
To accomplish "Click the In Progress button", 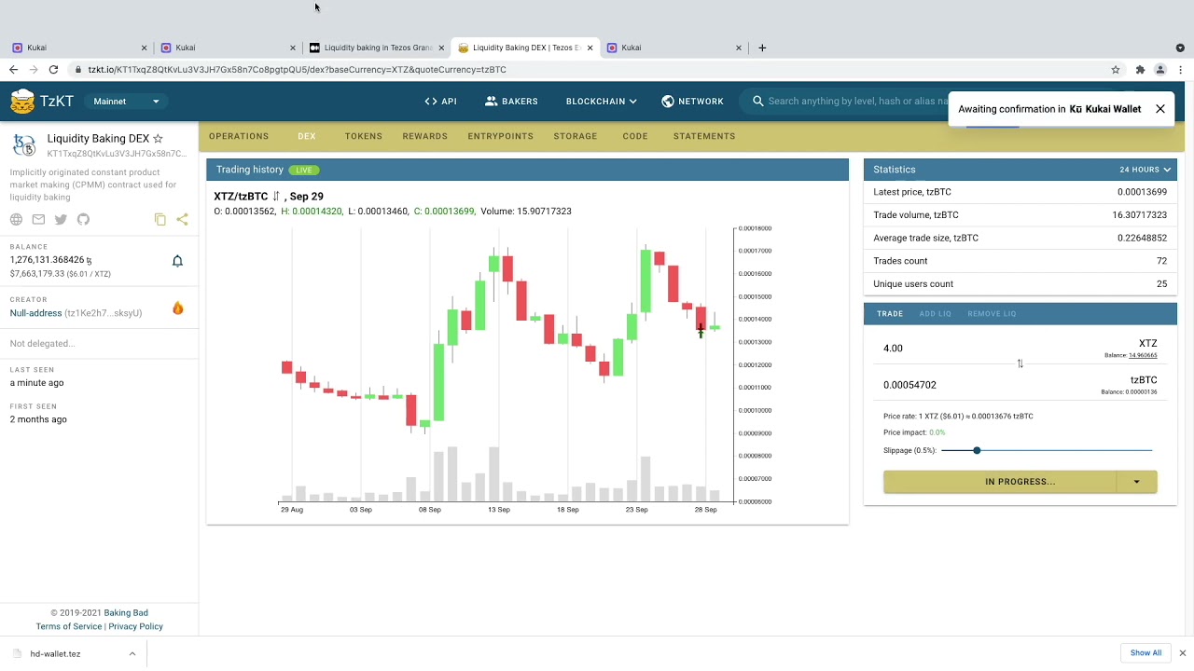I will [x=1000, y=482].
